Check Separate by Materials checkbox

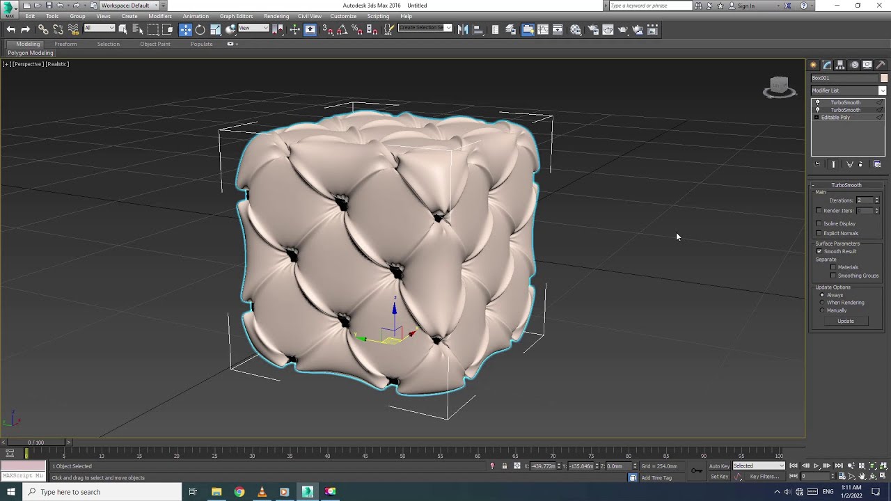[833, 267]
